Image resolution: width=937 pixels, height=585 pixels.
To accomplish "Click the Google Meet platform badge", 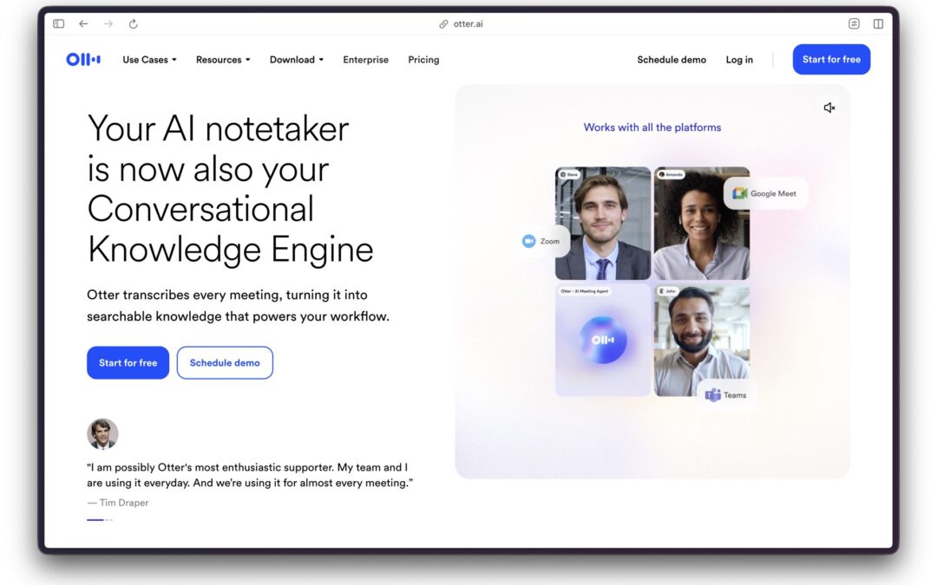I will 765,193.
